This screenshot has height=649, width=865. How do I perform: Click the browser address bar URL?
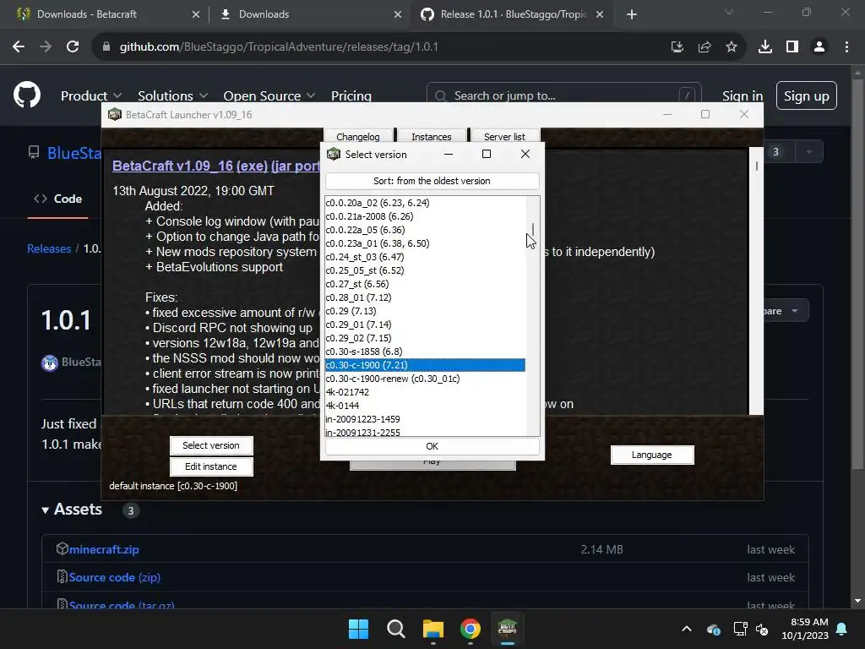point(279,47)
